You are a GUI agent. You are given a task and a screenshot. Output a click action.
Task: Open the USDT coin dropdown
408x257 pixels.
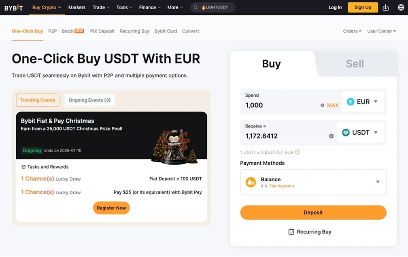[361, 132]
